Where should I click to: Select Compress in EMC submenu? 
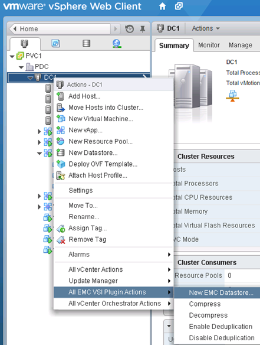point(217,304)
